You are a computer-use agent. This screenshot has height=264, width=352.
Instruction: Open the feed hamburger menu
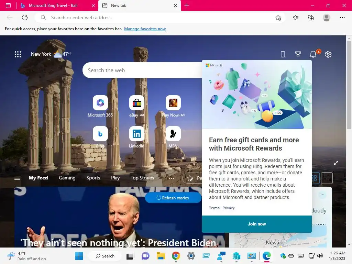click(17, 178)
